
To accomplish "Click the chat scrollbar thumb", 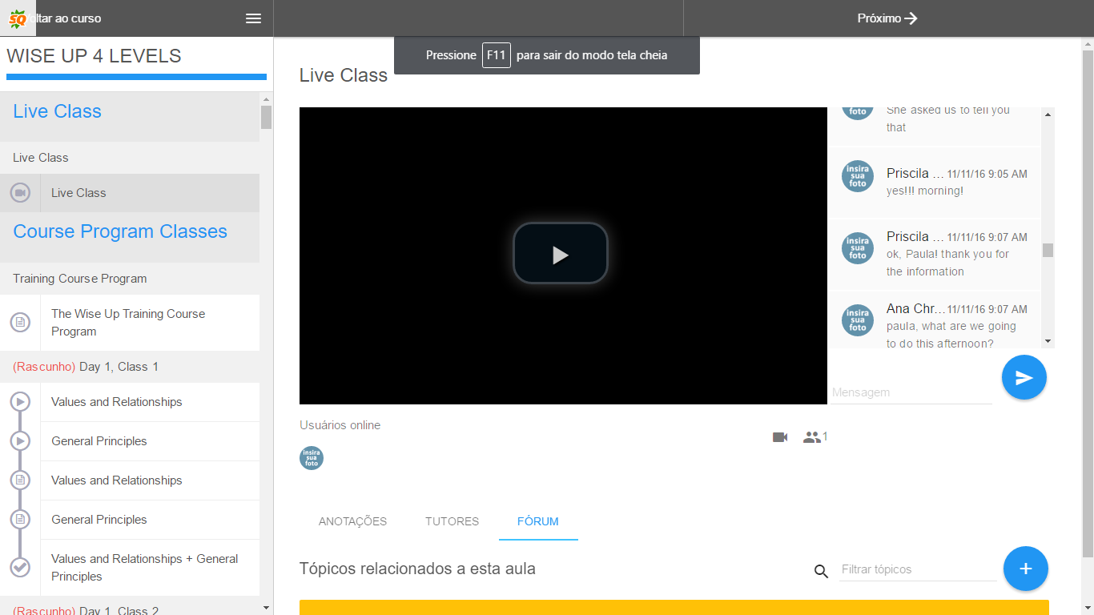I will 1048,250.
